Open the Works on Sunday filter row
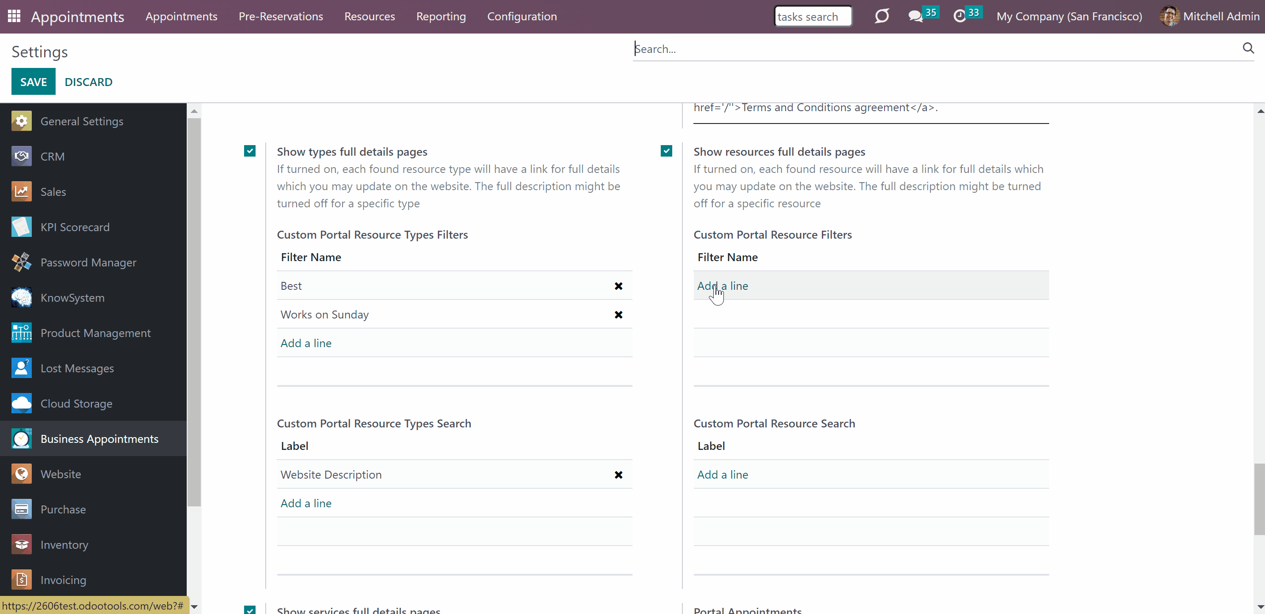This screenshot has width=1265, height=614. pyautogui.click(x=454, y=314)
